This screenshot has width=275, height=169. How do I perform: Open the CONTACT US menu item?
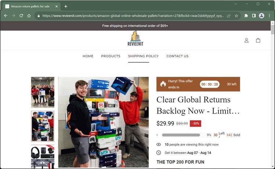pyautogui.click(x=177, y=56)
